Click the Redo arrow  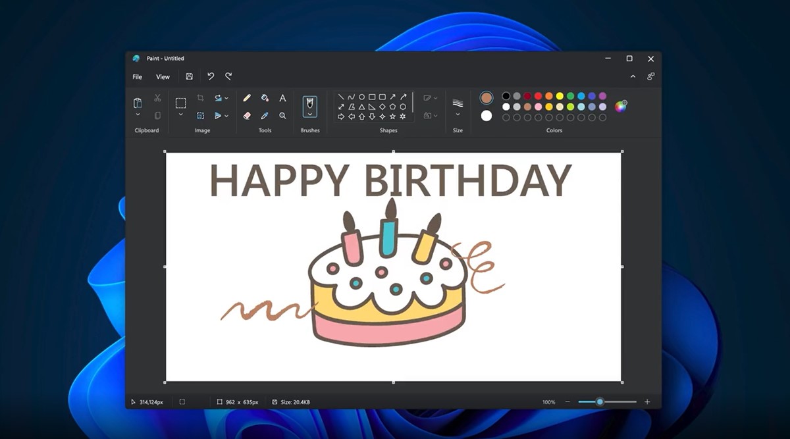pyautogui.click(x=228, y=76)
